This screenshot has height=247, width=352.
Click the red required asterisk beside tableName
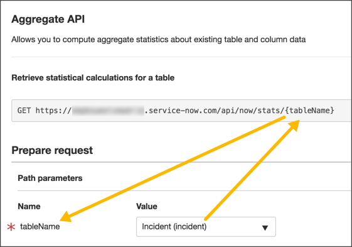[x=11, y=227]
